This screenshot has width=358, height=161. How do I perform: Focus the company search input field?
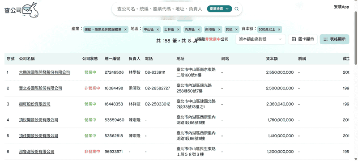click(x=160, y=9)
